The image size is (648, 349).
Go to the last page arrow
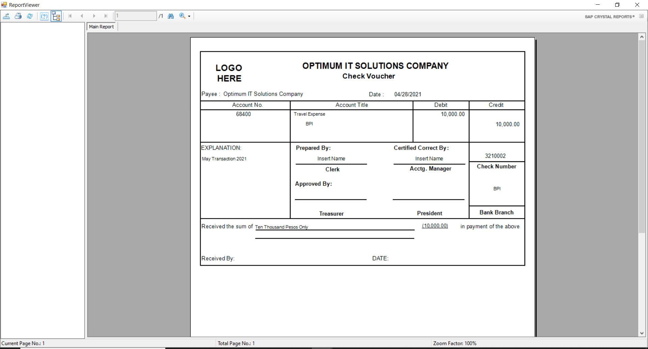(106, 16)
